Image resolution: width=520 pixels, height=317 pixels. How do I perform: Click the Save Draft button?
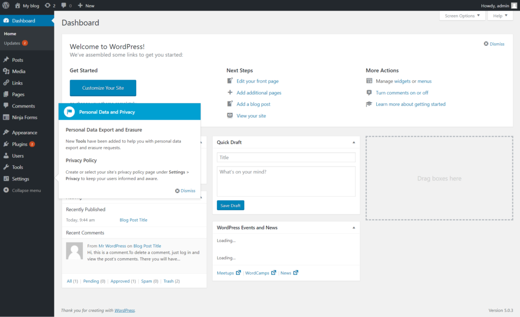click(x=231, y=205)
